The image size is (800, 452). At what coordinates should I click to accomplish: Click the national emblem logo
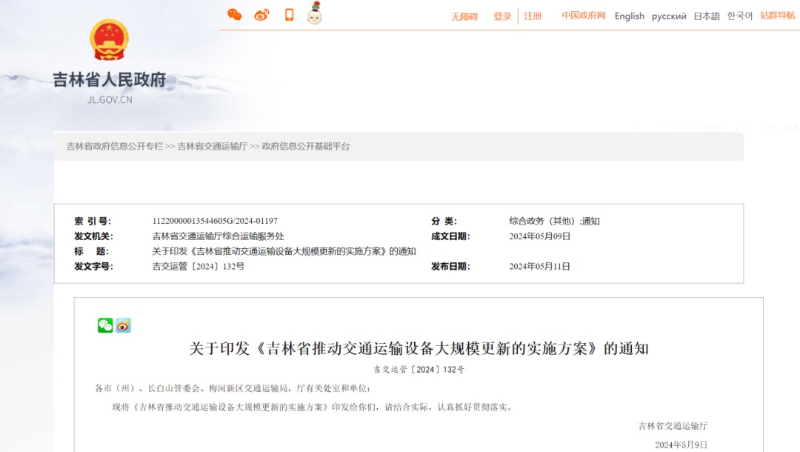click(109, 40)
